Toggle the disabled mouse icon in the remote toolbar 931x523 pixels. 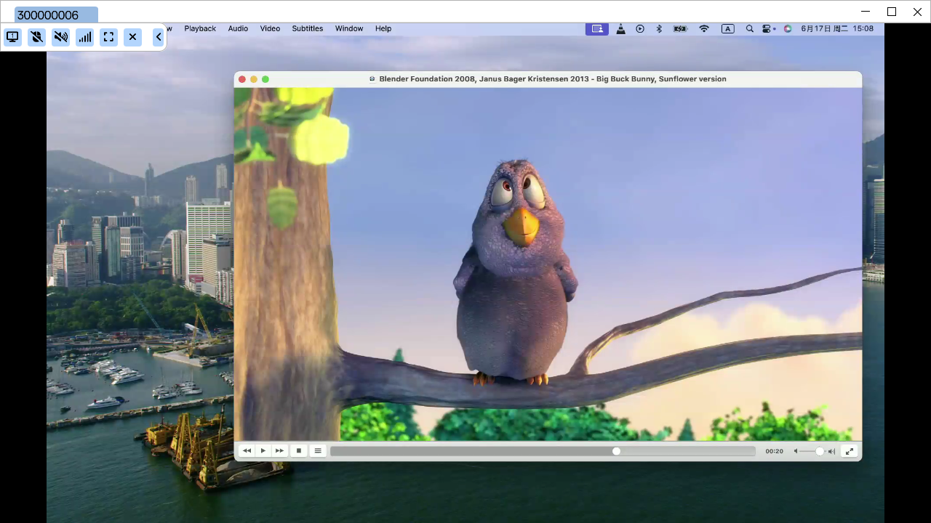(x=36, y=37)
